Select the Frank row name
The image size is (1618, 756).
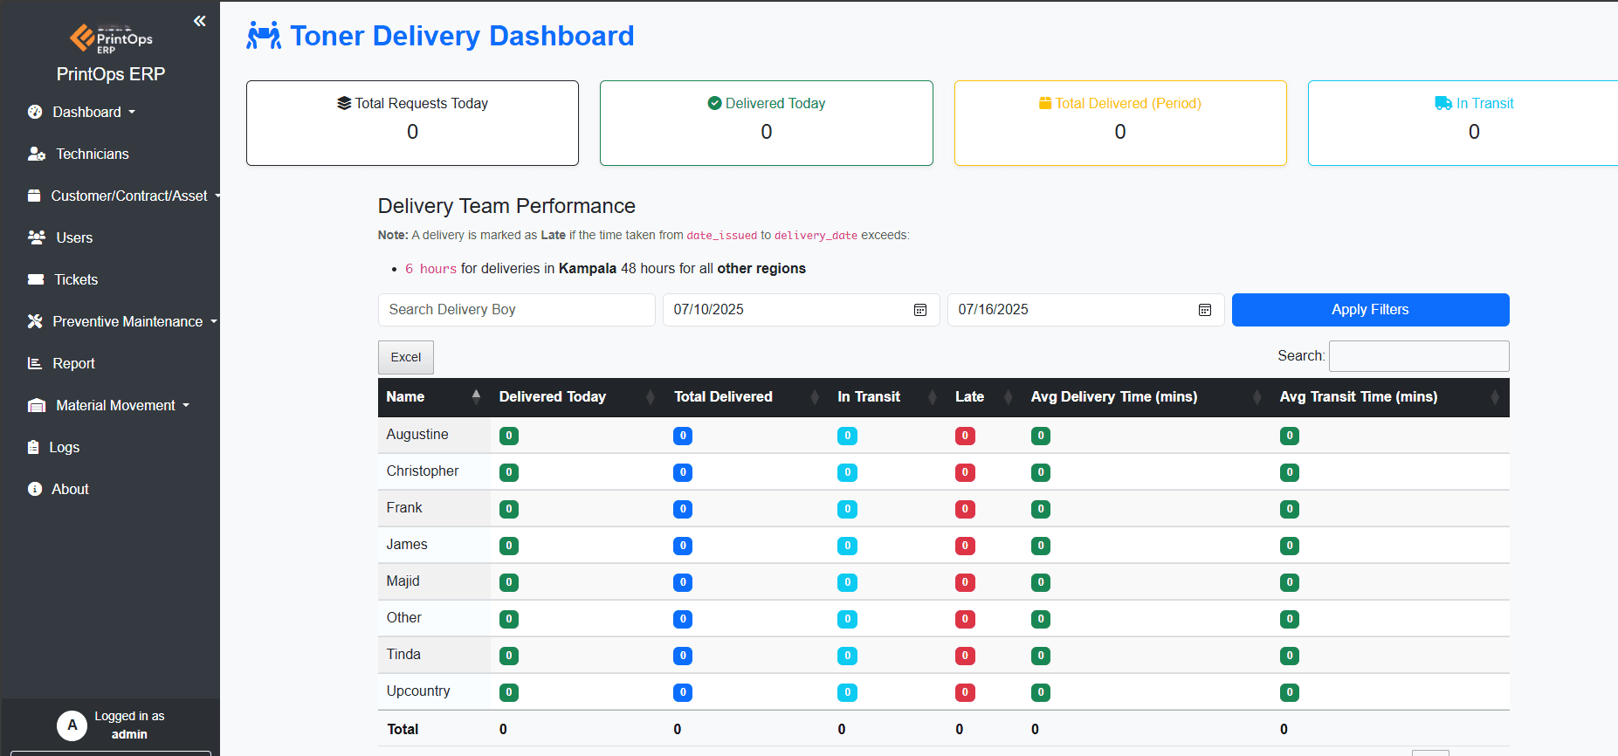pos(404,508)
